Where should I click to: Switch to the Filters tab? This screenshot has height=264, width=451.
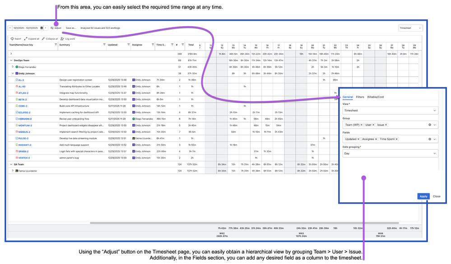pos(360,97)
